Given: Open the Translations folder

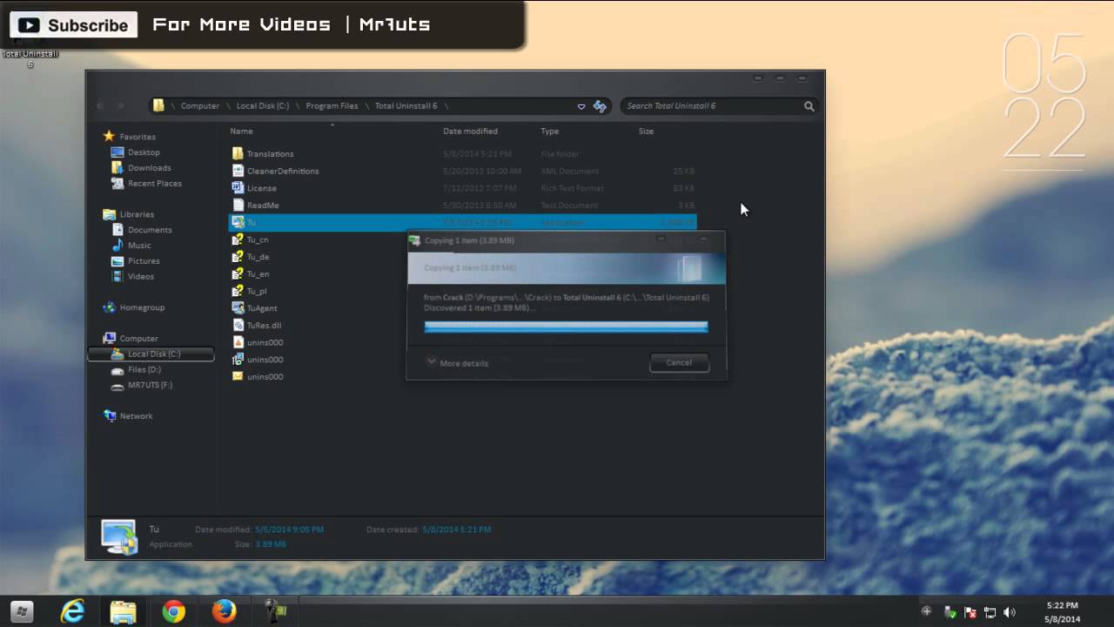Looking at the screenshot, I should 270,154.
